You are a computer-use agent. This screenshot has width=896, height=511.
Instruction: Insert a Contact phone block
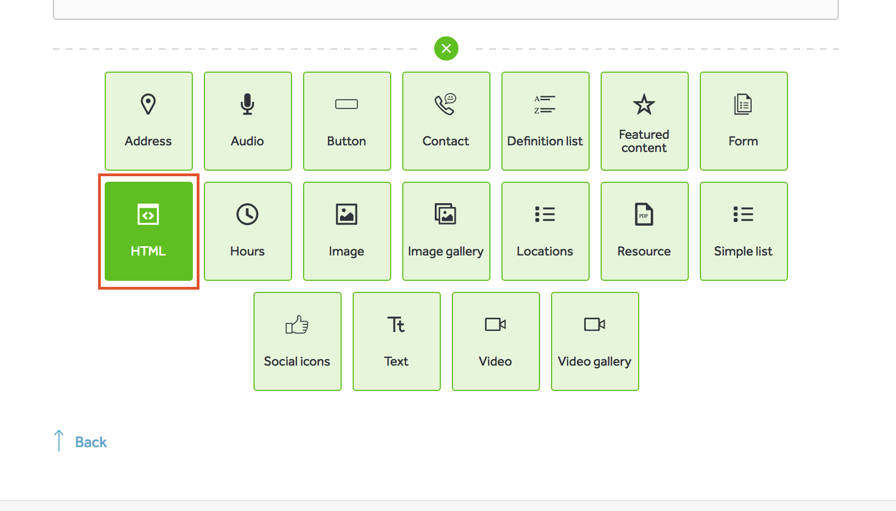[446, 121]
